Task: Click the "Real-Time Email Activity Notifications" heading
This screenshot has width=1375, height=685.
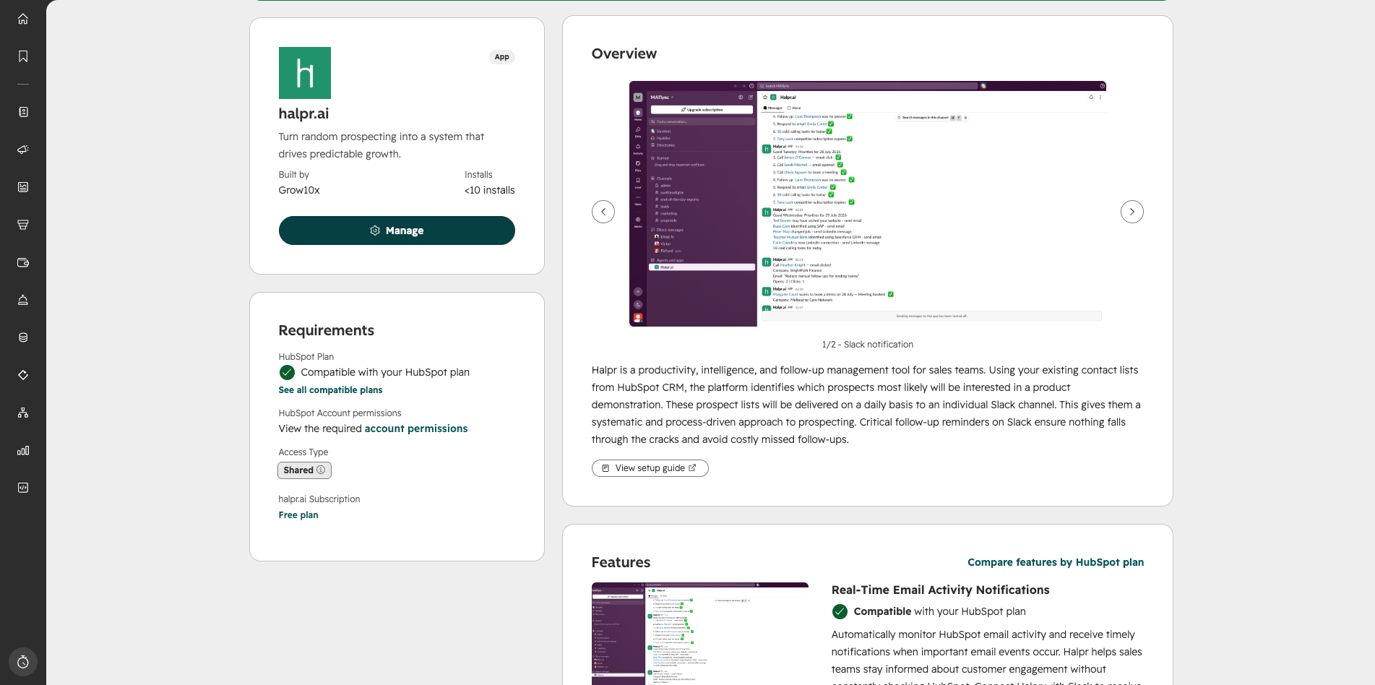Action: (941, 590)
